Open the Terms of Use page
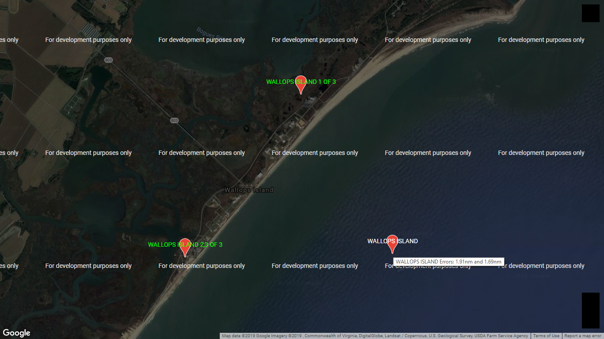This screenshot has width=604, height=339. click(x=546, y=335)
